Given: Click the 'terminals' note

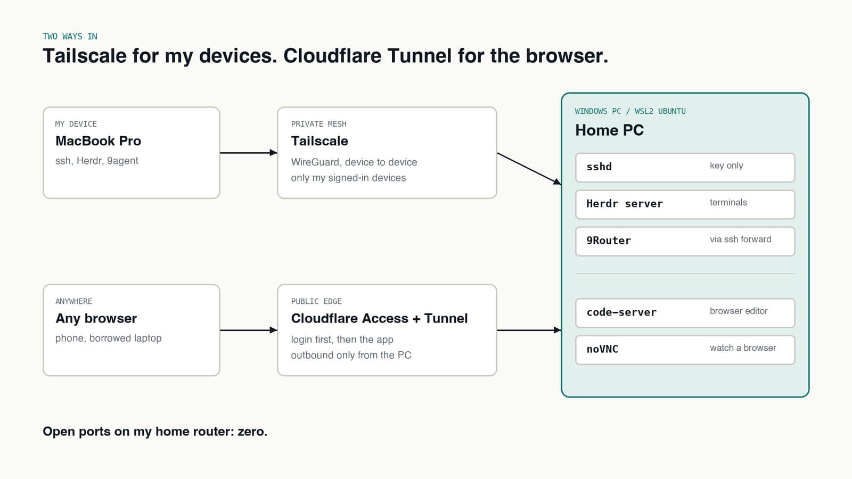Looking at the screenshot, I should (x=728, y=202).
